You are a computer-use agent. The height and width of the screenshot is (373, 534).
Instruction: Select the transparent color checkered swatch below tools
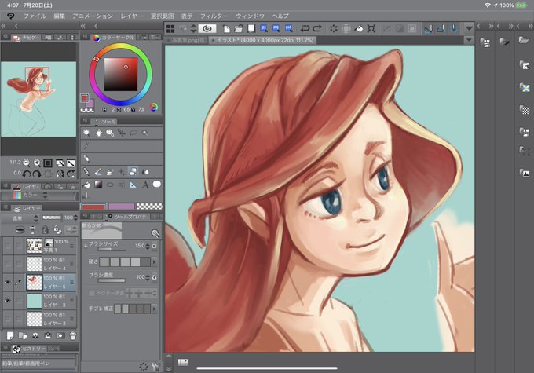tap(149, 207)
